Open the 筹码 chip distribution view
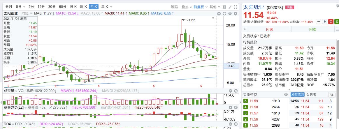This screenshot has width=339, height=129. click(x=174, y=7)
